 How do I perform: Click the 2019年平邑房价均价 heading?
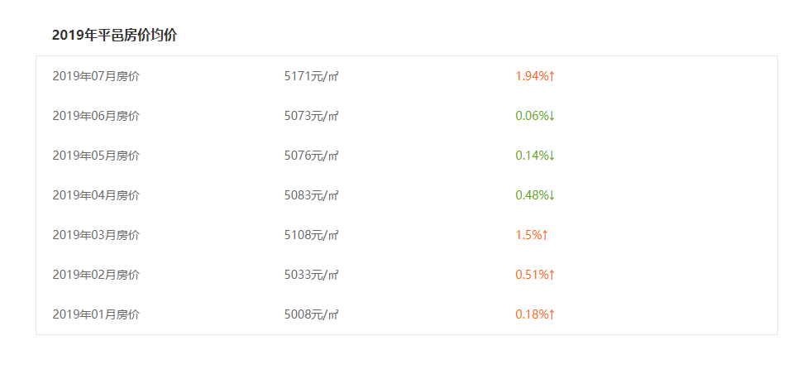[x=114, y=36]
